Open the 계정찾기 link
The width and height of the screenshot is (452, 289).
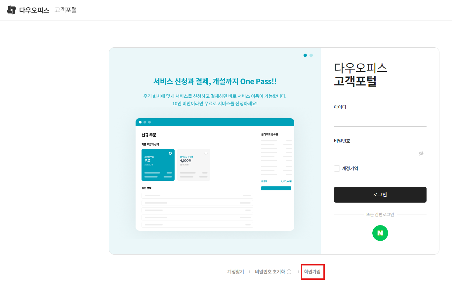click(x=236, y=272)
